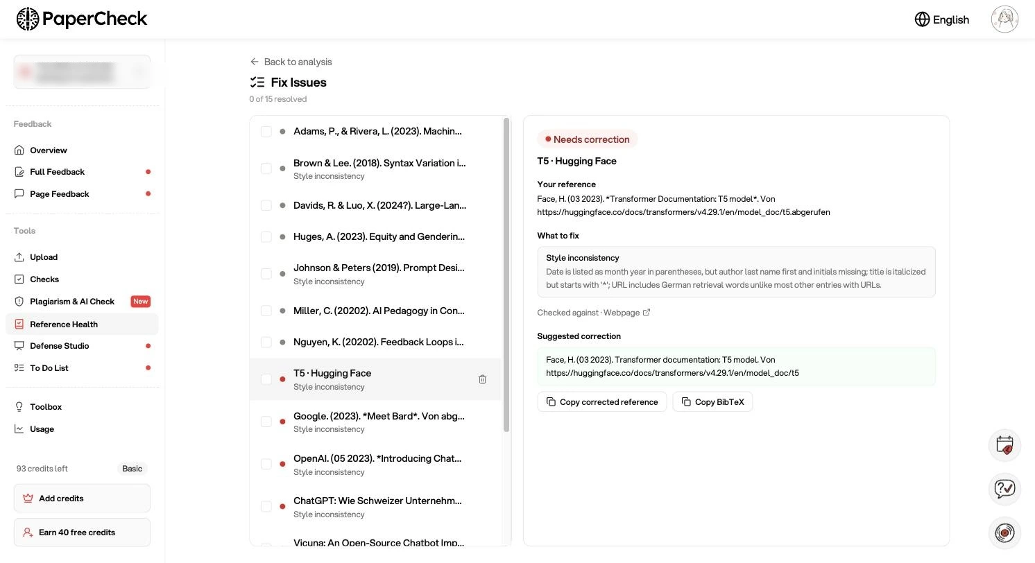Mark the Google Meet Bard checkbox
1035x563 pixels.
pos(266,422)
